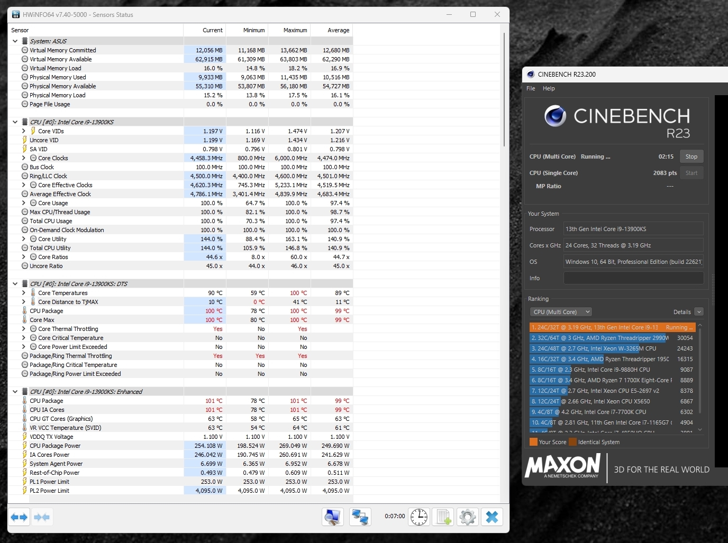Start logging with the sheet plus icon
This screenshot has width=728, height=543.
point(443,517)
